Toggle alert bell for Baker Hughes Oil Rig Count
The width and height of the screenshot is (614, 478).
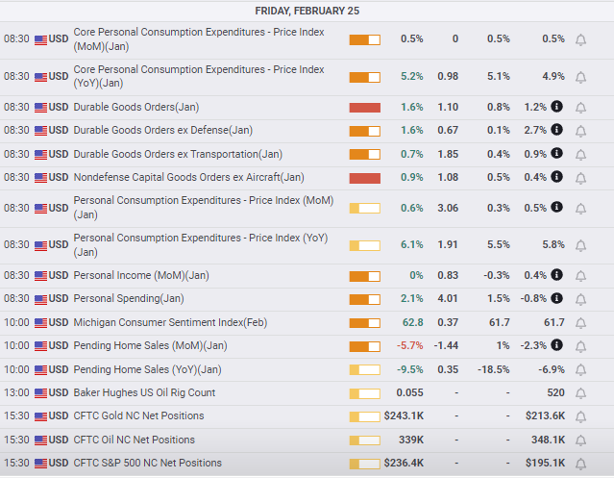click(x=580, y=393)
